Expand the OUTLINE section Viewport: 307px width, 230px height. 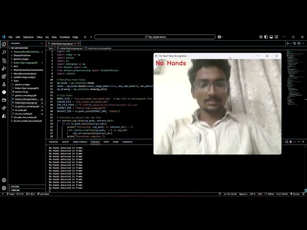coord(15,186)
